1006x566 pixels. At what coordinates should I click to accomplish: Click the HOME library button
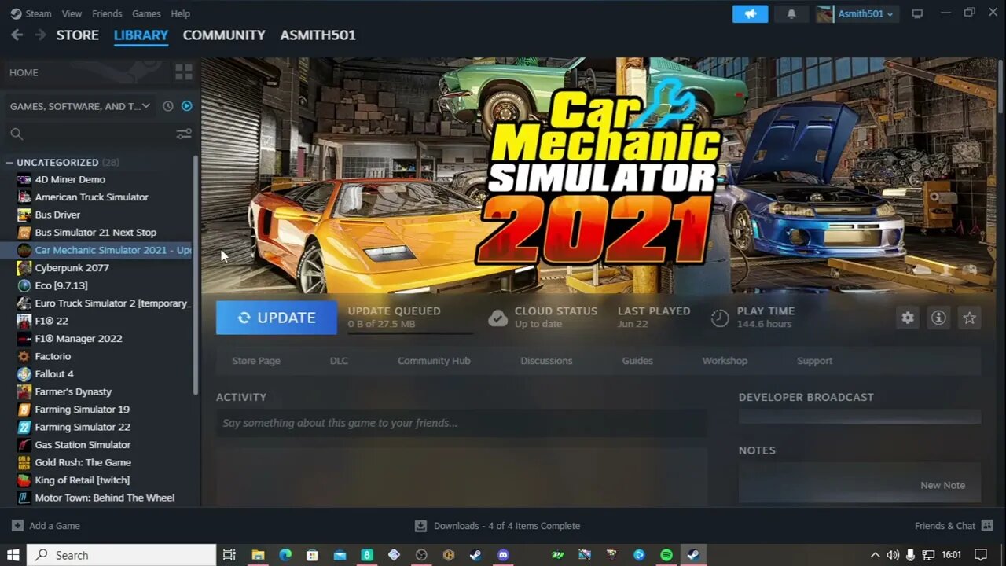(85, 72)
